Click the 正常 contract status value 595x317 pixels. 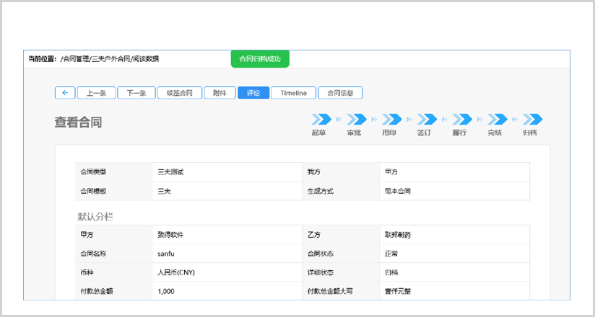pyautogui.click(x=391, y=254)
